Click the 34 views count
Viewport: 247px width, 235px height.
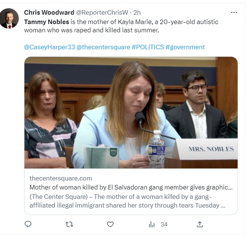[x=164, y=224]
